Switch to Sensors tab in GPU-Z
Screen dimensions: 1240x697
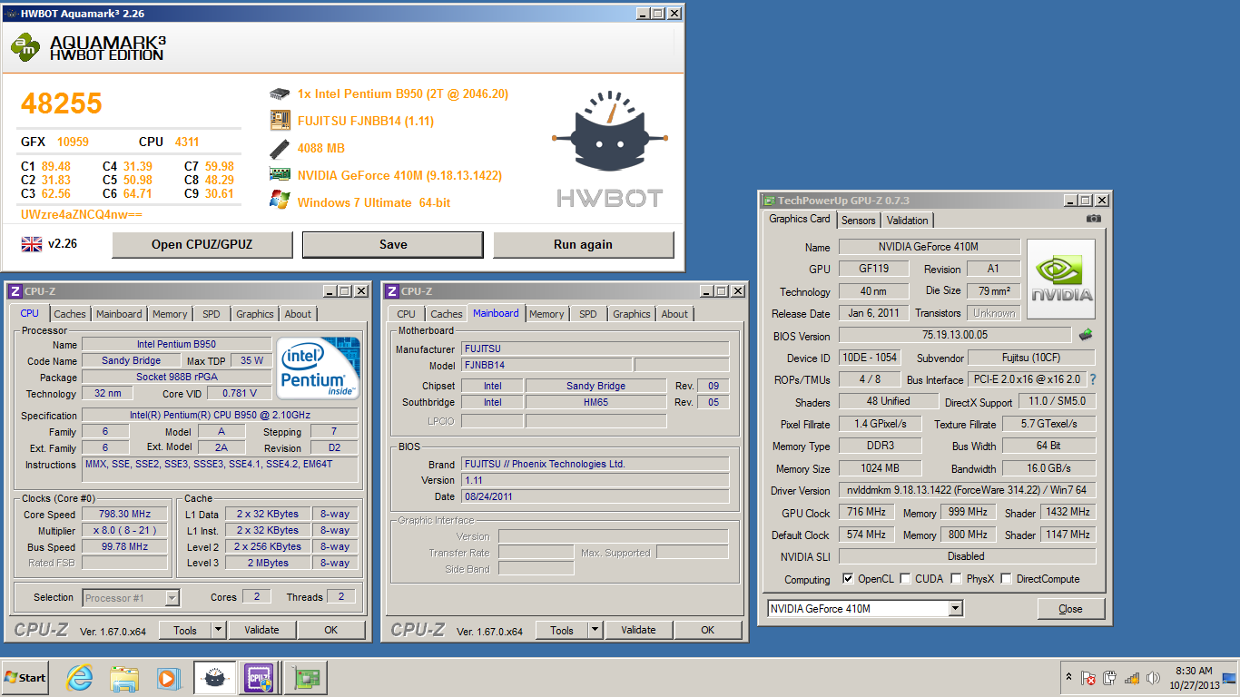pos(859,220)
